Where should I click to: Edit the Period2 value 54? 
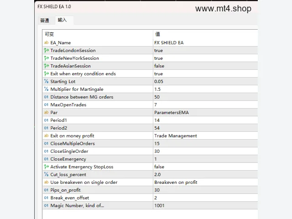coord(205,128)
